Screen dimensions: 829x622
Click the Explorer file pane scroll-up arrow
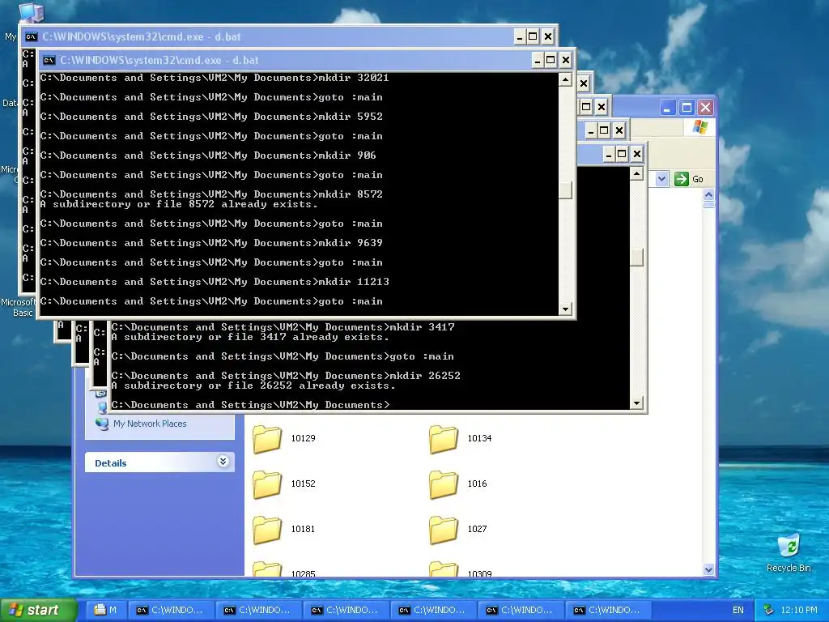click(x=708, y=194)
